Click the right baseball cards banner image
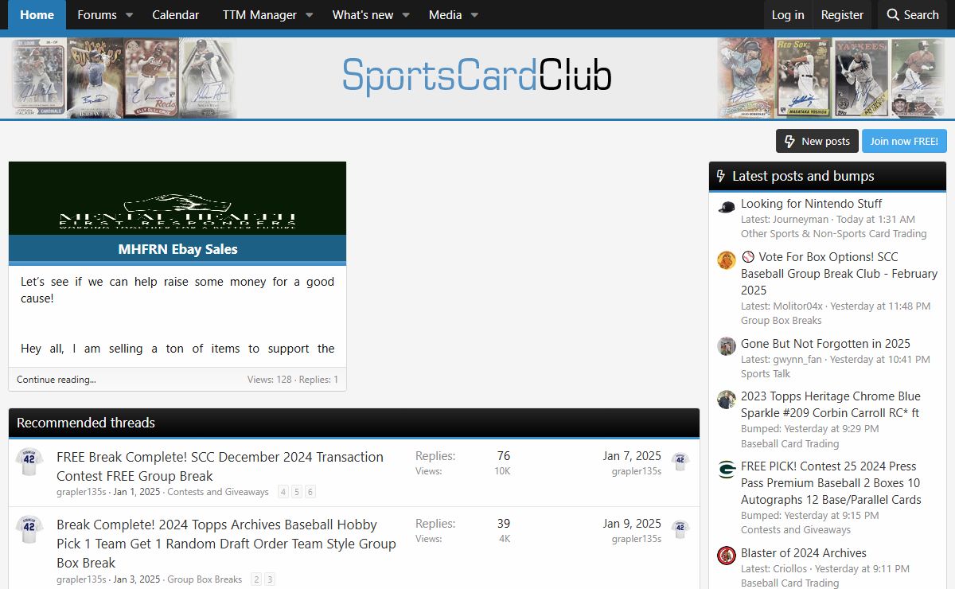The width and height of the screenshot is (955, 589). (831, 78)
